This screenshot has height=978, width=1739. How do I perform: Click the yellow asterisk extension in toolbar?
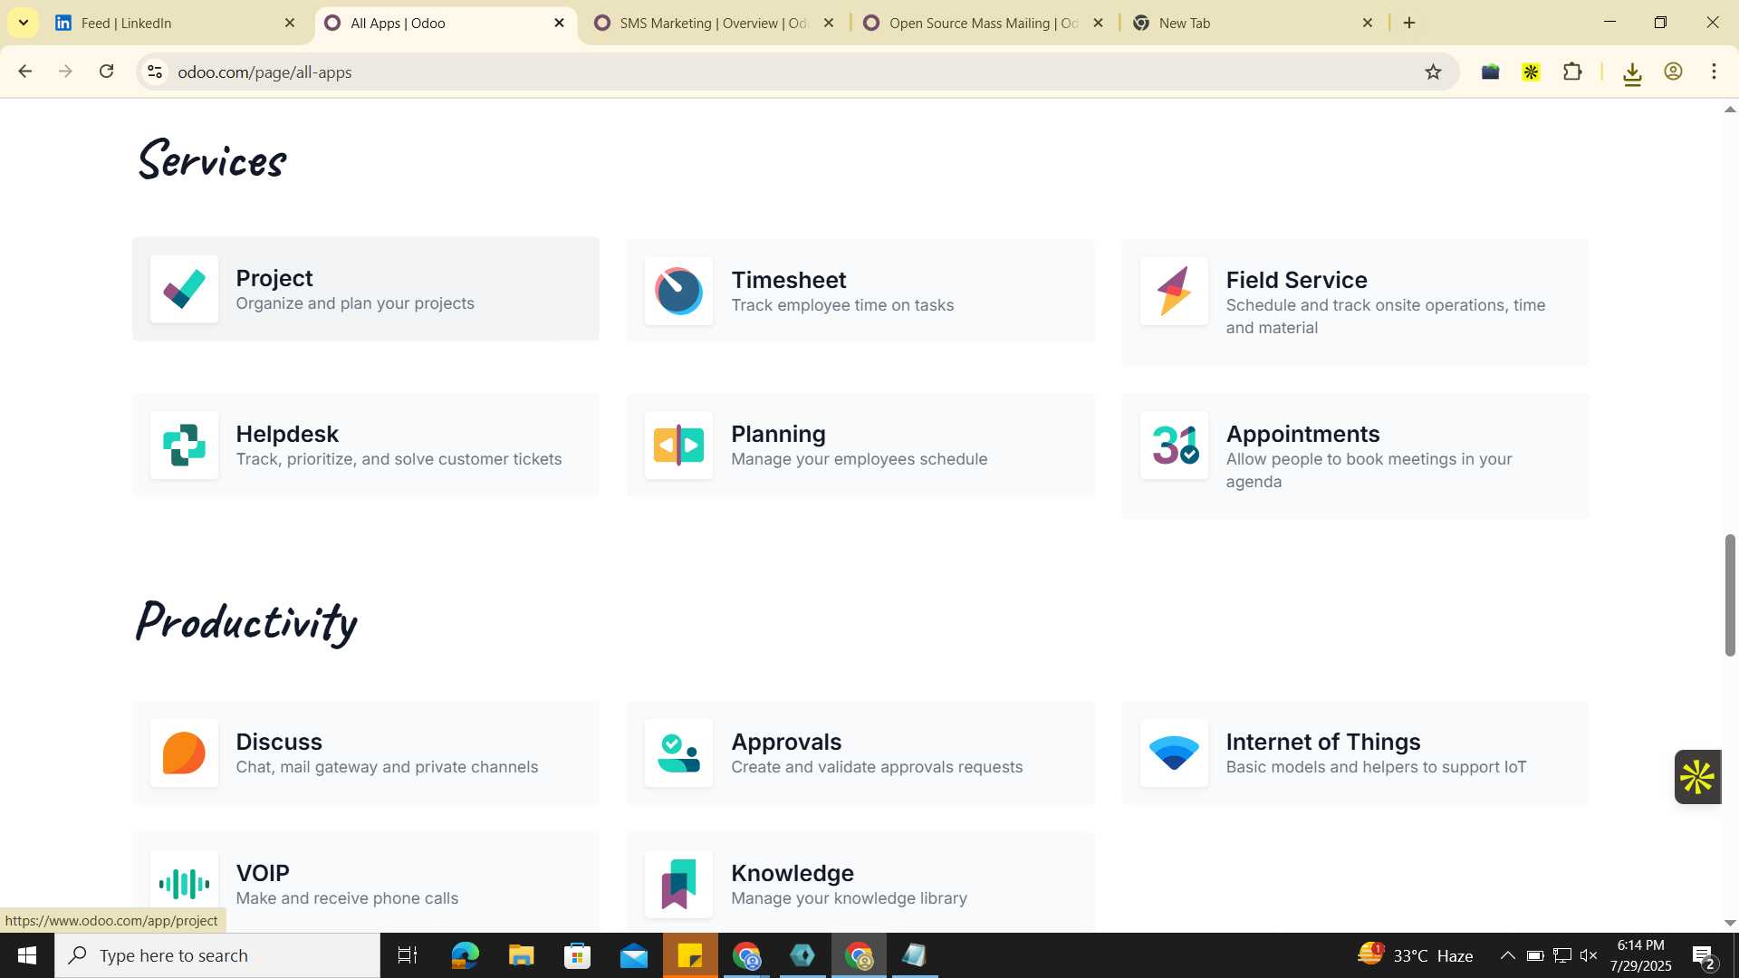(x=1532, y=72)
